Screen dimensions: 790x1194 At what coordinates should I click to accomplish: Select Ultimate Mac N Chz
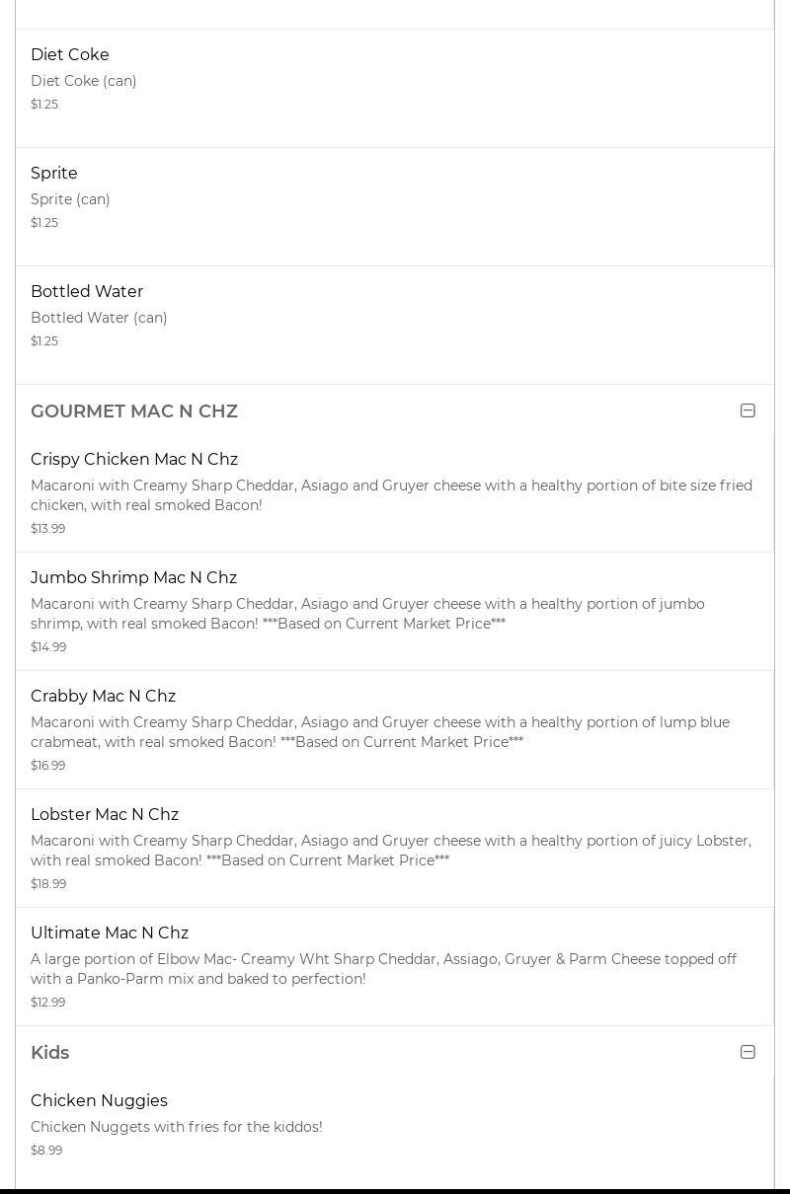110,933
